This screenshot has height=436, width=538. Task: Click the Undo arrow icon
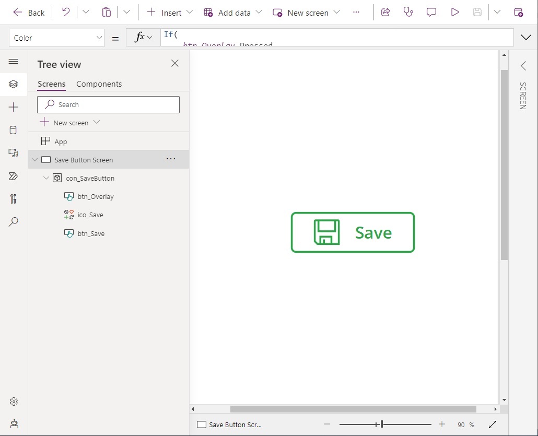coord(65,13)
